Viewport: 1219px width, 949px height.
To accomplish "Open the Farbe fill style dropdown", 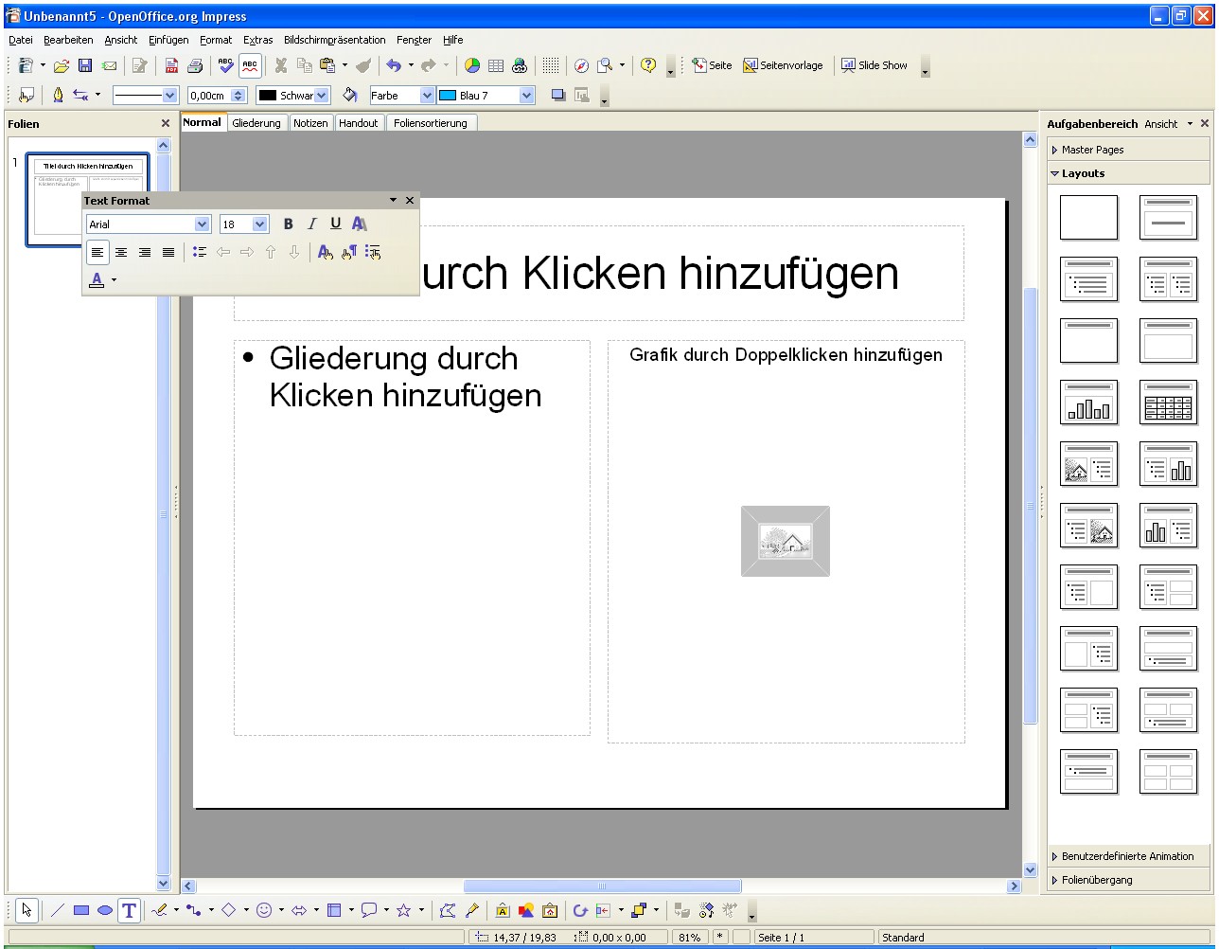I will 426,95.
